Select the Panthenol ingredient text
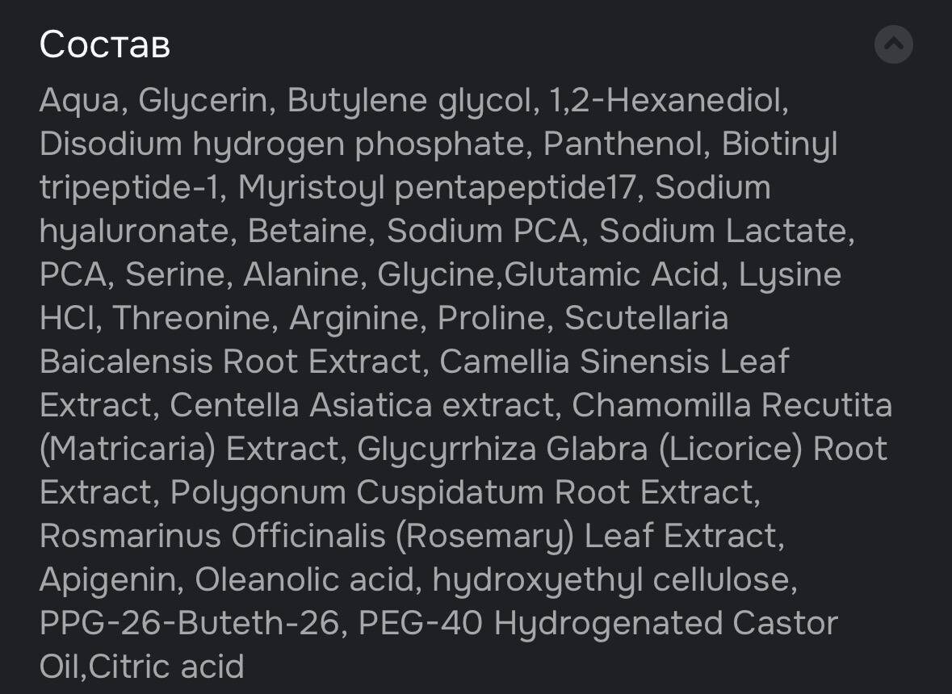 pyautogui.click(x=627, y=144)
